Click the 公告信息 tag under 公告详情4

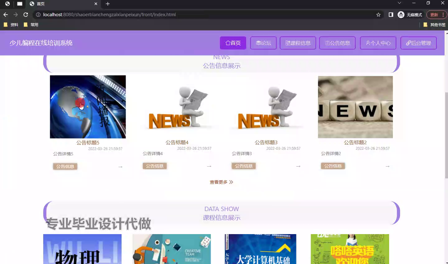click(x=155, y=166)
